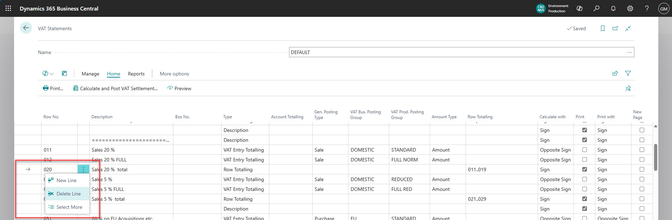
Task: Open VAT Prod. Posting Group cell FULL NORM
Action: coord(409,160)
